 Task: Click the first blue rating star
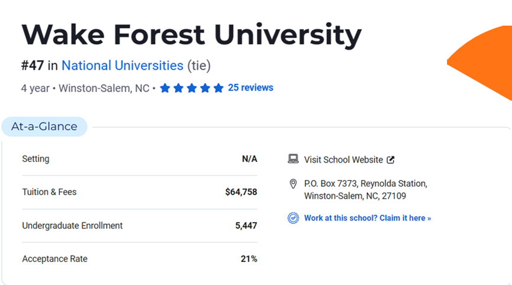click(165, 88)
